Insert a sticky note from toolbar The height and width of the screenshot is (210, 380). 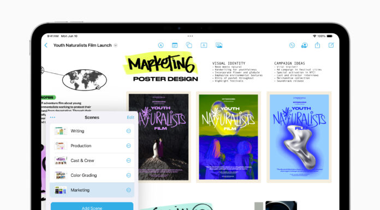(x=175, y=45)
